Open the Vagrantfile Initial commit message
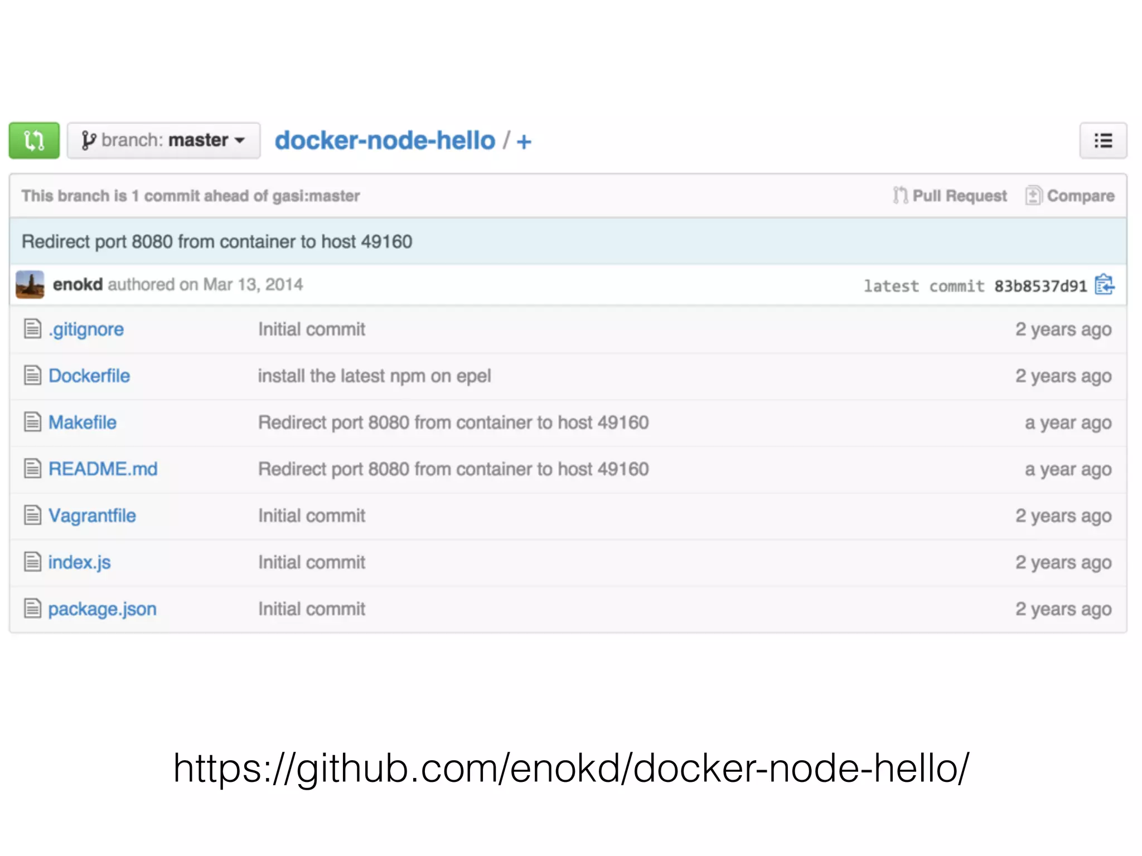This screenshot has width=1142, height=856. click(312, 515)
